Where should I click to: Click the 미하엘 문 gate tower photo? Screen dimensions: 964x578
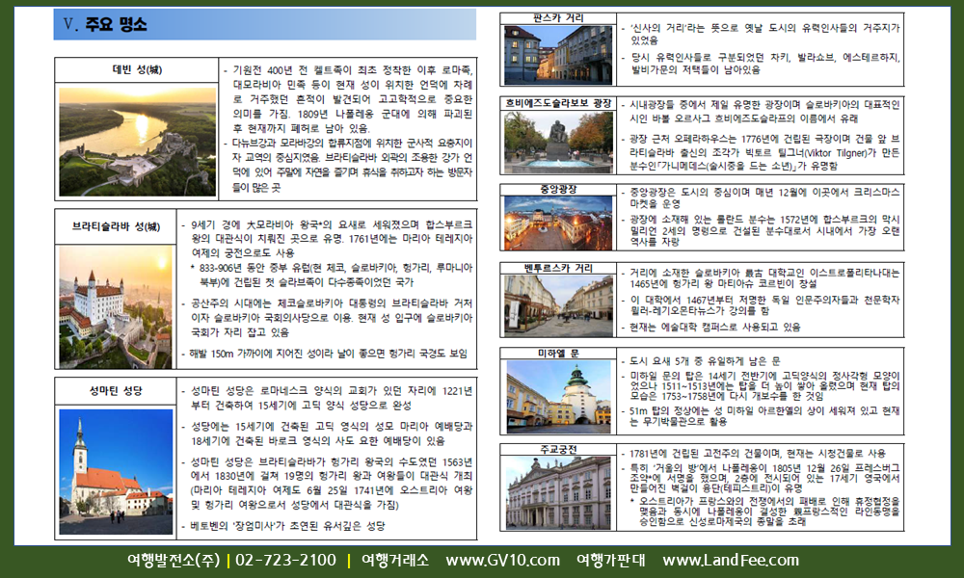[x=558, y=397]
